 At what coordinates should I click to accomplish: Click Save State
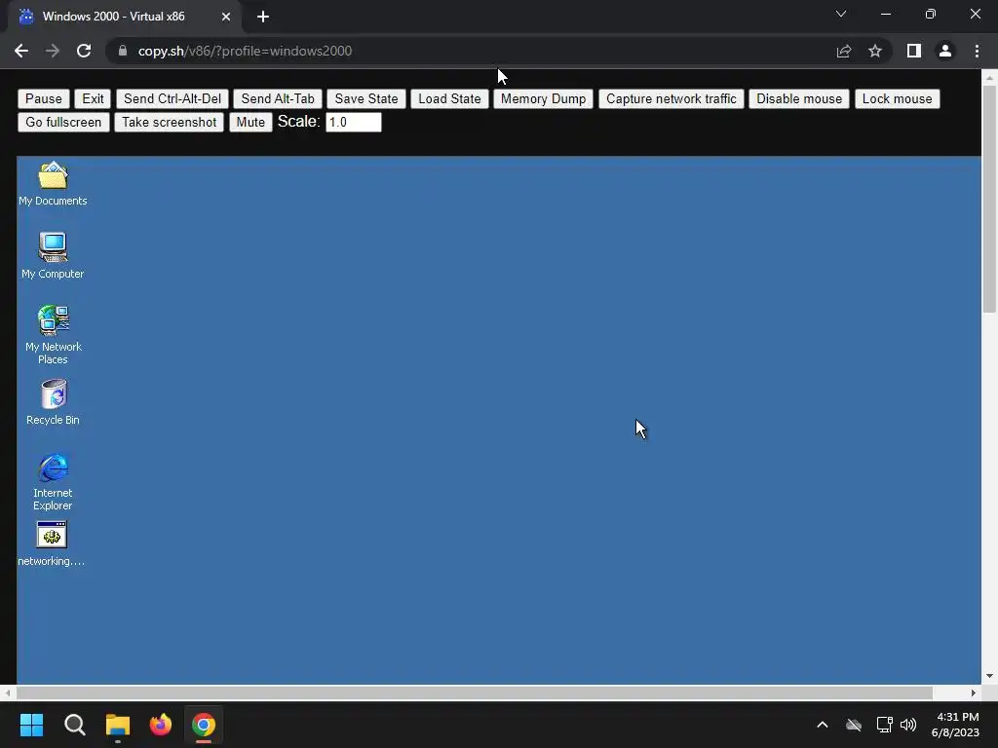pyautogui.click(x=366, y=98)
